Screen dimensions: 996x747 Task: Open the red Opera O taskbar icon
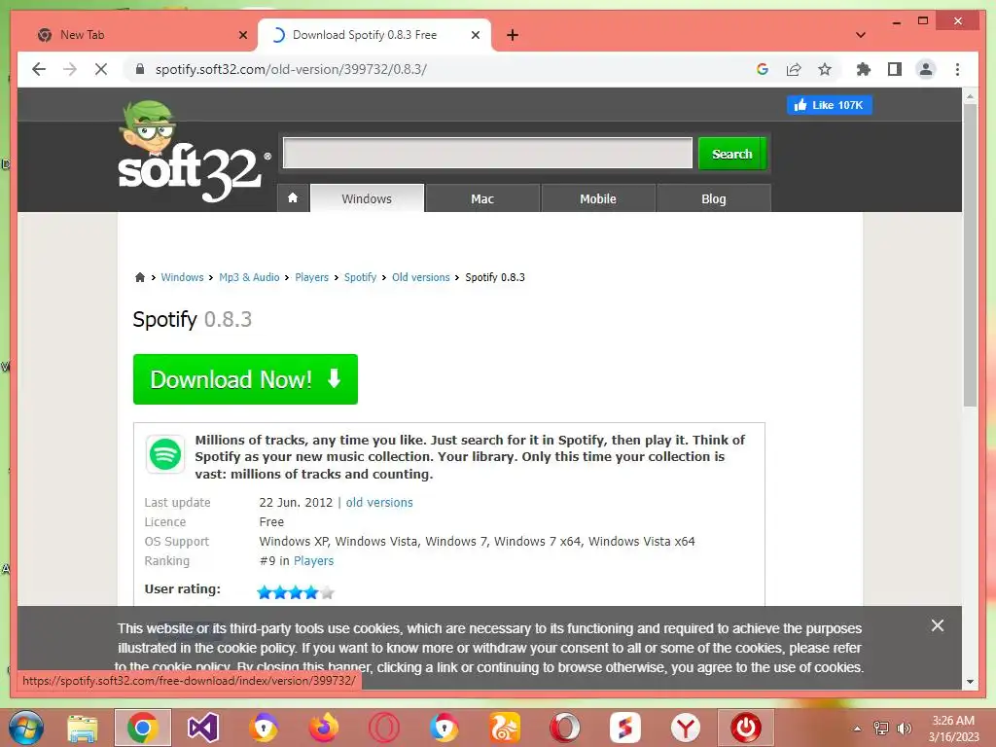click(x=383, y=728)
